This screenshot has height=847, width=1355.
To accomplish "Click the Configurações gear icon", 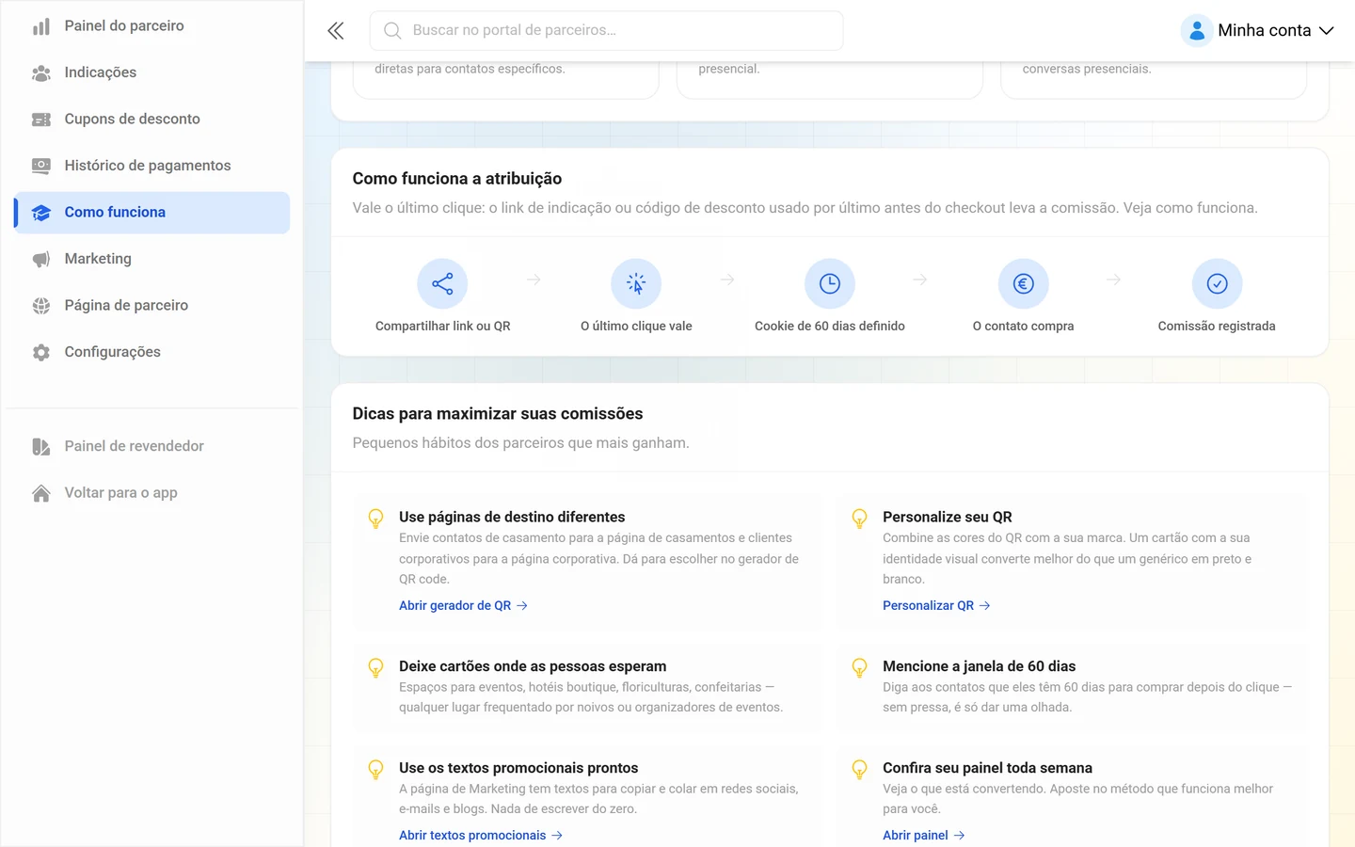I will (41, 352).
